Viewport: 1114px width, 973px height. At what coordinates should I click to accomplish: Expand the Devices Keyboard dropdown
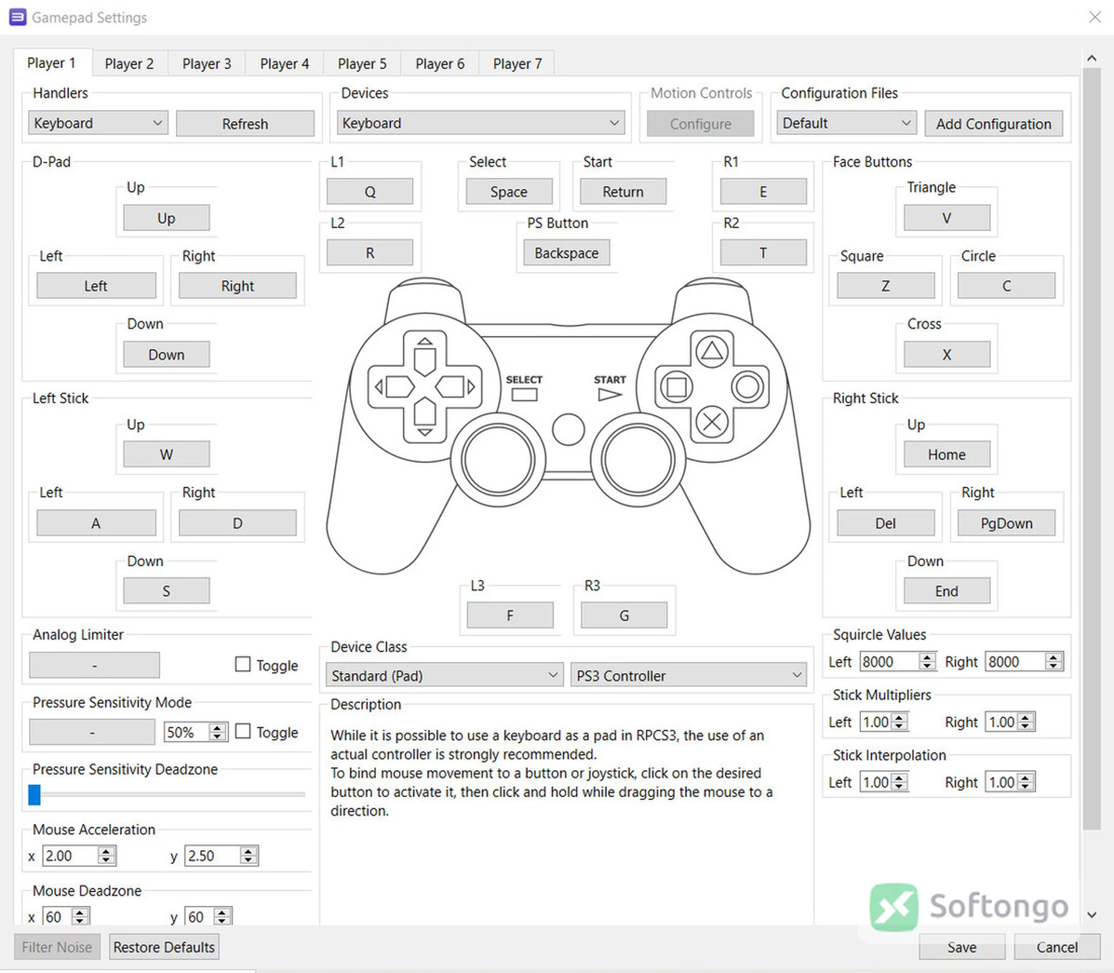click(x=480, y=123)
